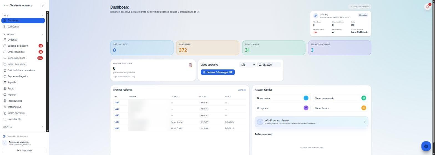Click the plus icon on Nueva orden
435x155 pixels.
[x=306, y=98]
